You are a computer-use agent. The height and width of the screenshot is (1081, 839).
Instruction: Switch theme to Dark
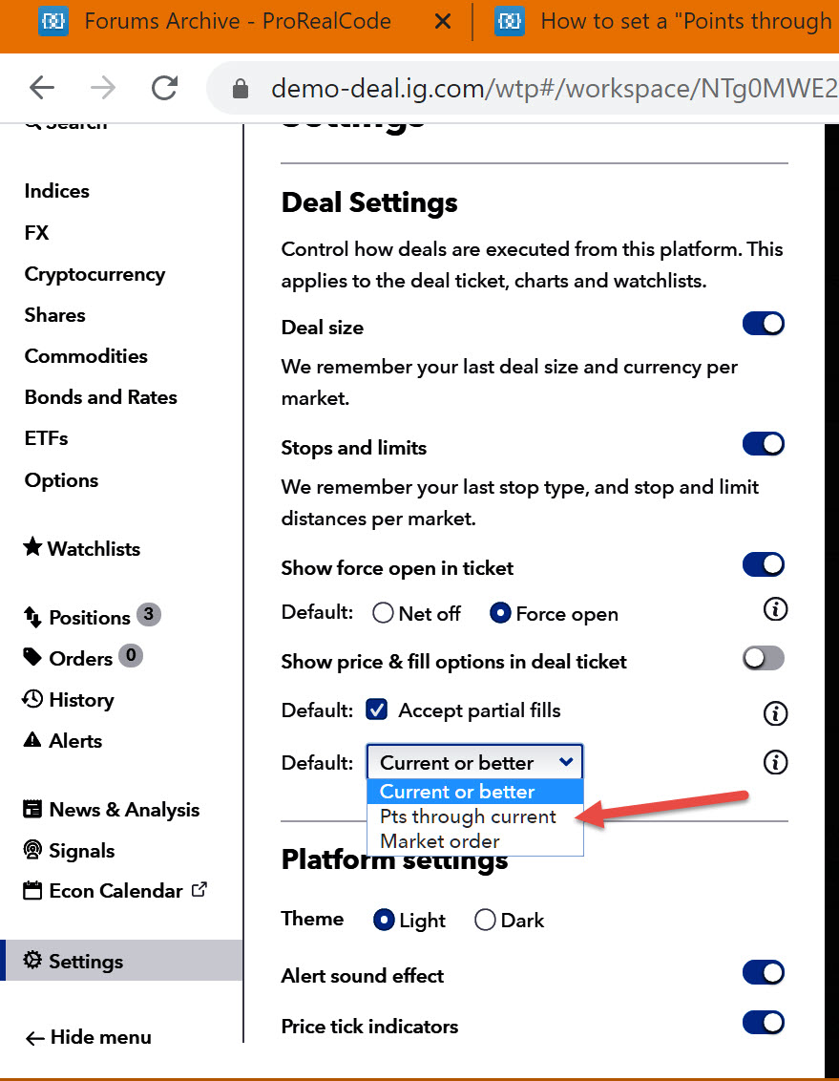tap(486, 921)
